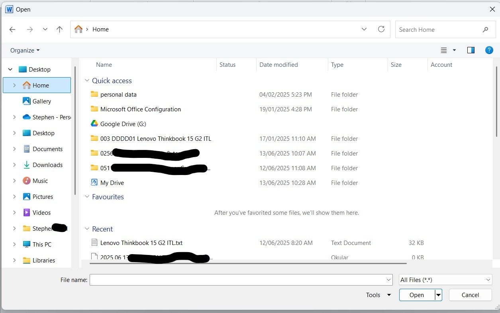Navigate up one folder level
Screen dimensions: 500x313
59,29
